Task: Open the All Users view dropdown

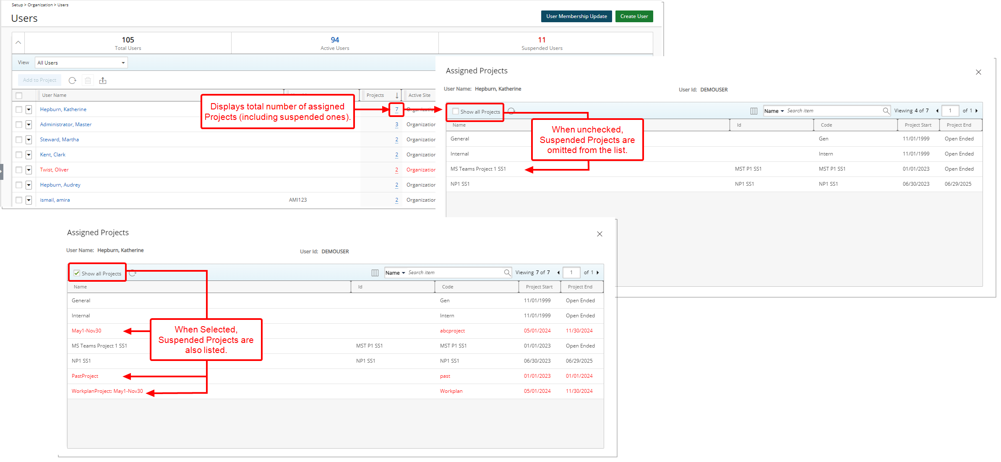Action: [81, 63]
